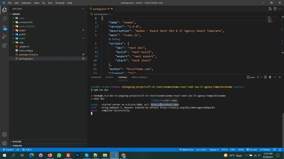The width and height of the screenshot is (284, 159).
Task: Open Windows Start menu
Action: tap(4, 155)
